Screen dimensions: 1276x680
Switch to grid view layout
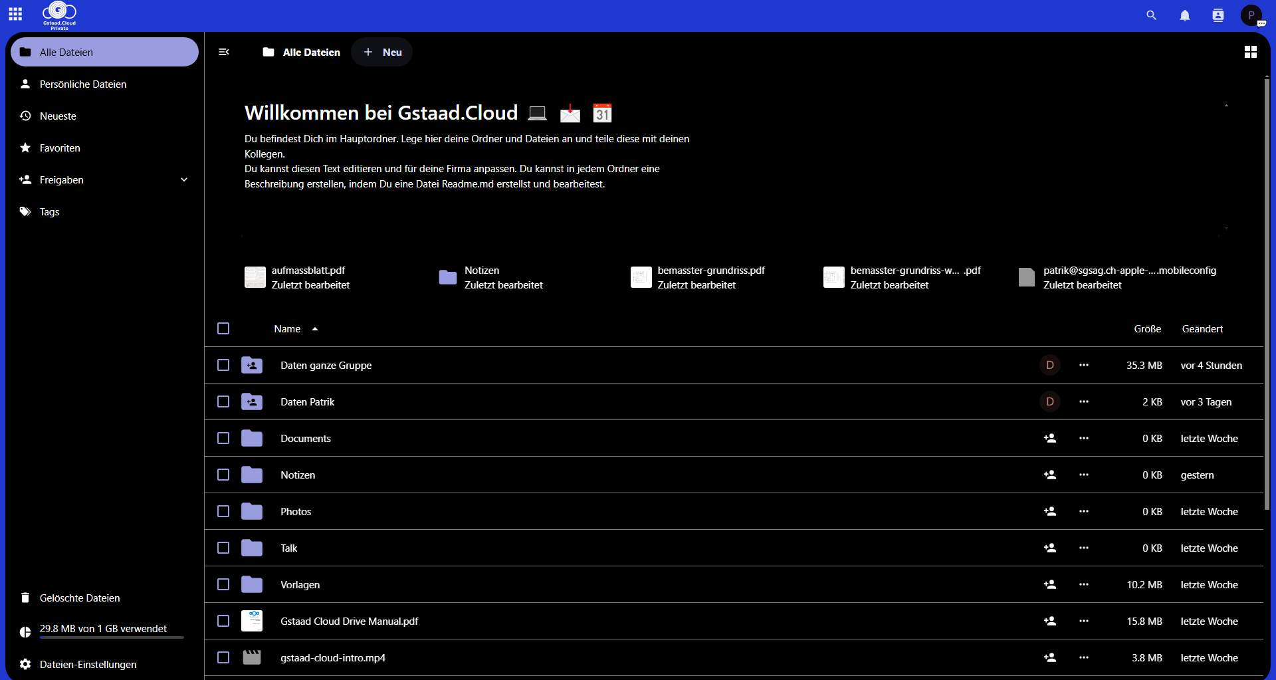(1250, 52)
